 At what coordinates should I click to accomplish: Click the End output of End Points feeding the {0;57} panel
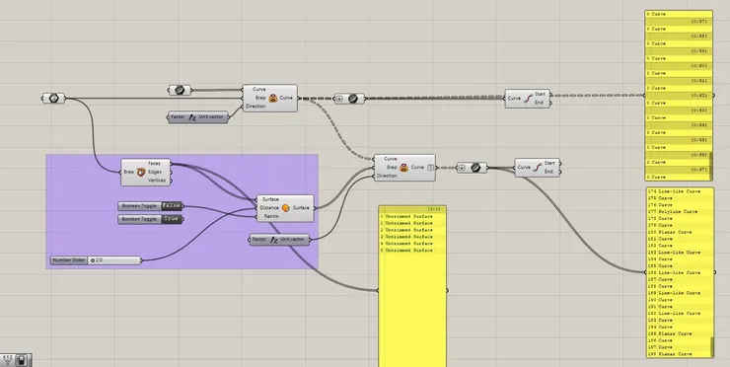click(x=539, y=103)
